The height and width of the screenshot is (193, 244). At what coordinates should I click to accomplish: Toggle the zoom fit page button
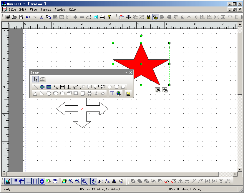click(x=84, y=181)
